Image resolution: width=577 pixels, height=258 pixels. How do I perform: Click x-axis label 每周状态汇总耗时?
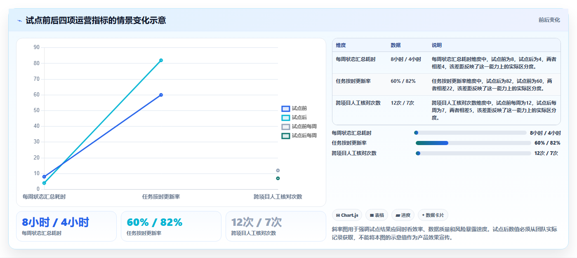(44, 197)
